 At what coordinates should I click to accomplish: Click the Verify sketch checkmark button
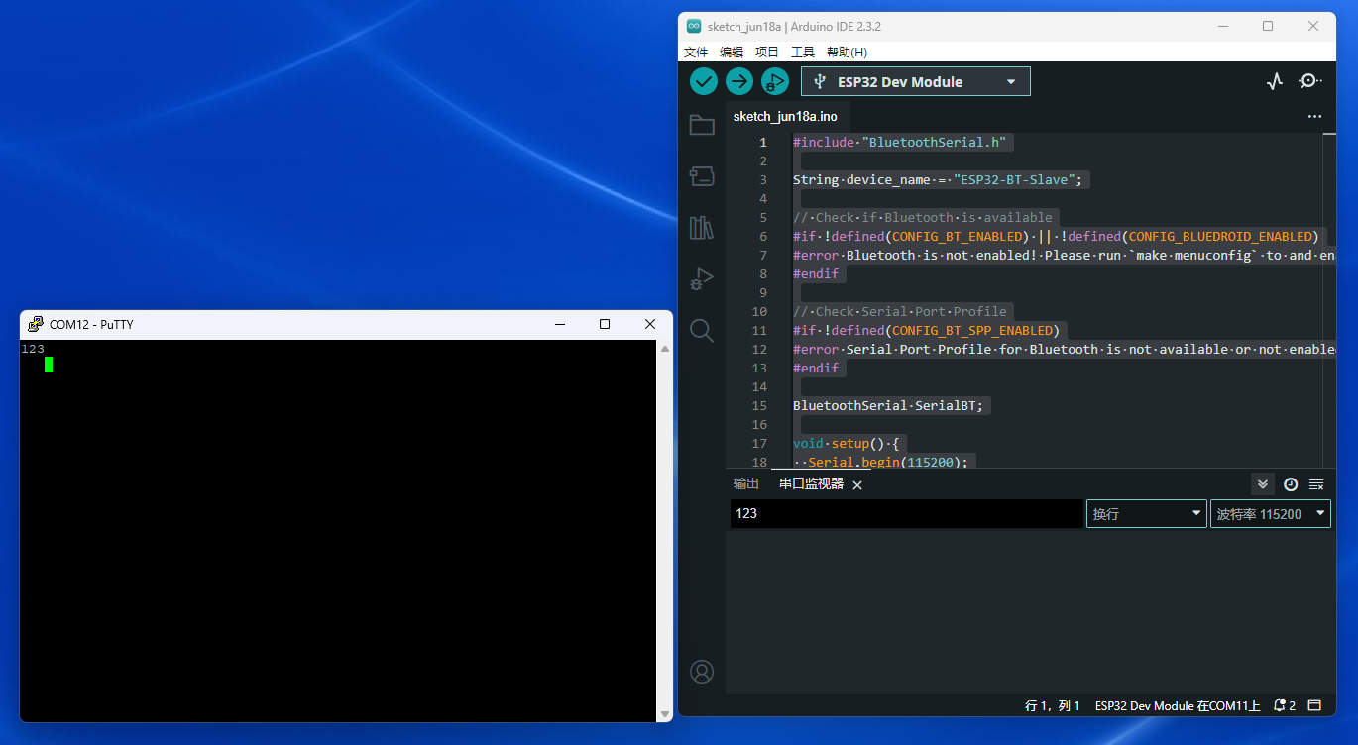(x=704, y=81)
